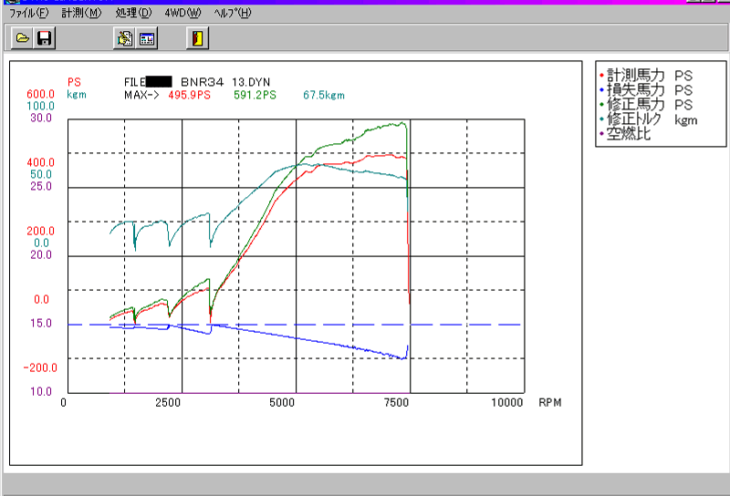Click the graph display window toolbar icon
Viewport: 730px width, 496px height.
pos(147,37)
